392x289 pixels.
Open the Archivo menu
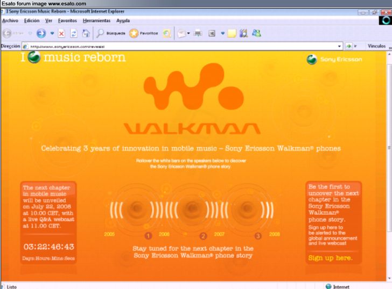point(10,21)
